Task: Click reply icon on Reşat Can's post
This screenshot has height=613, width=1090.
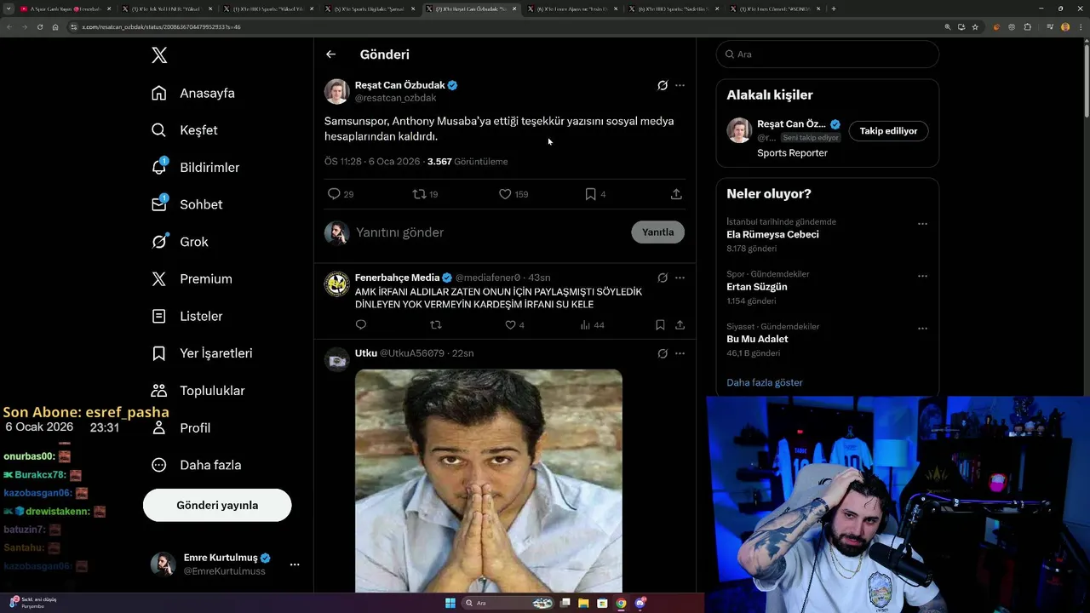Action: point(334,194)
